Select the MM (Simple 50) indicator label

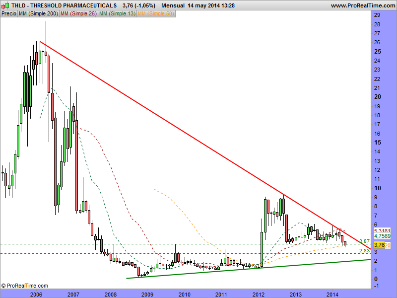pos(156,14)
